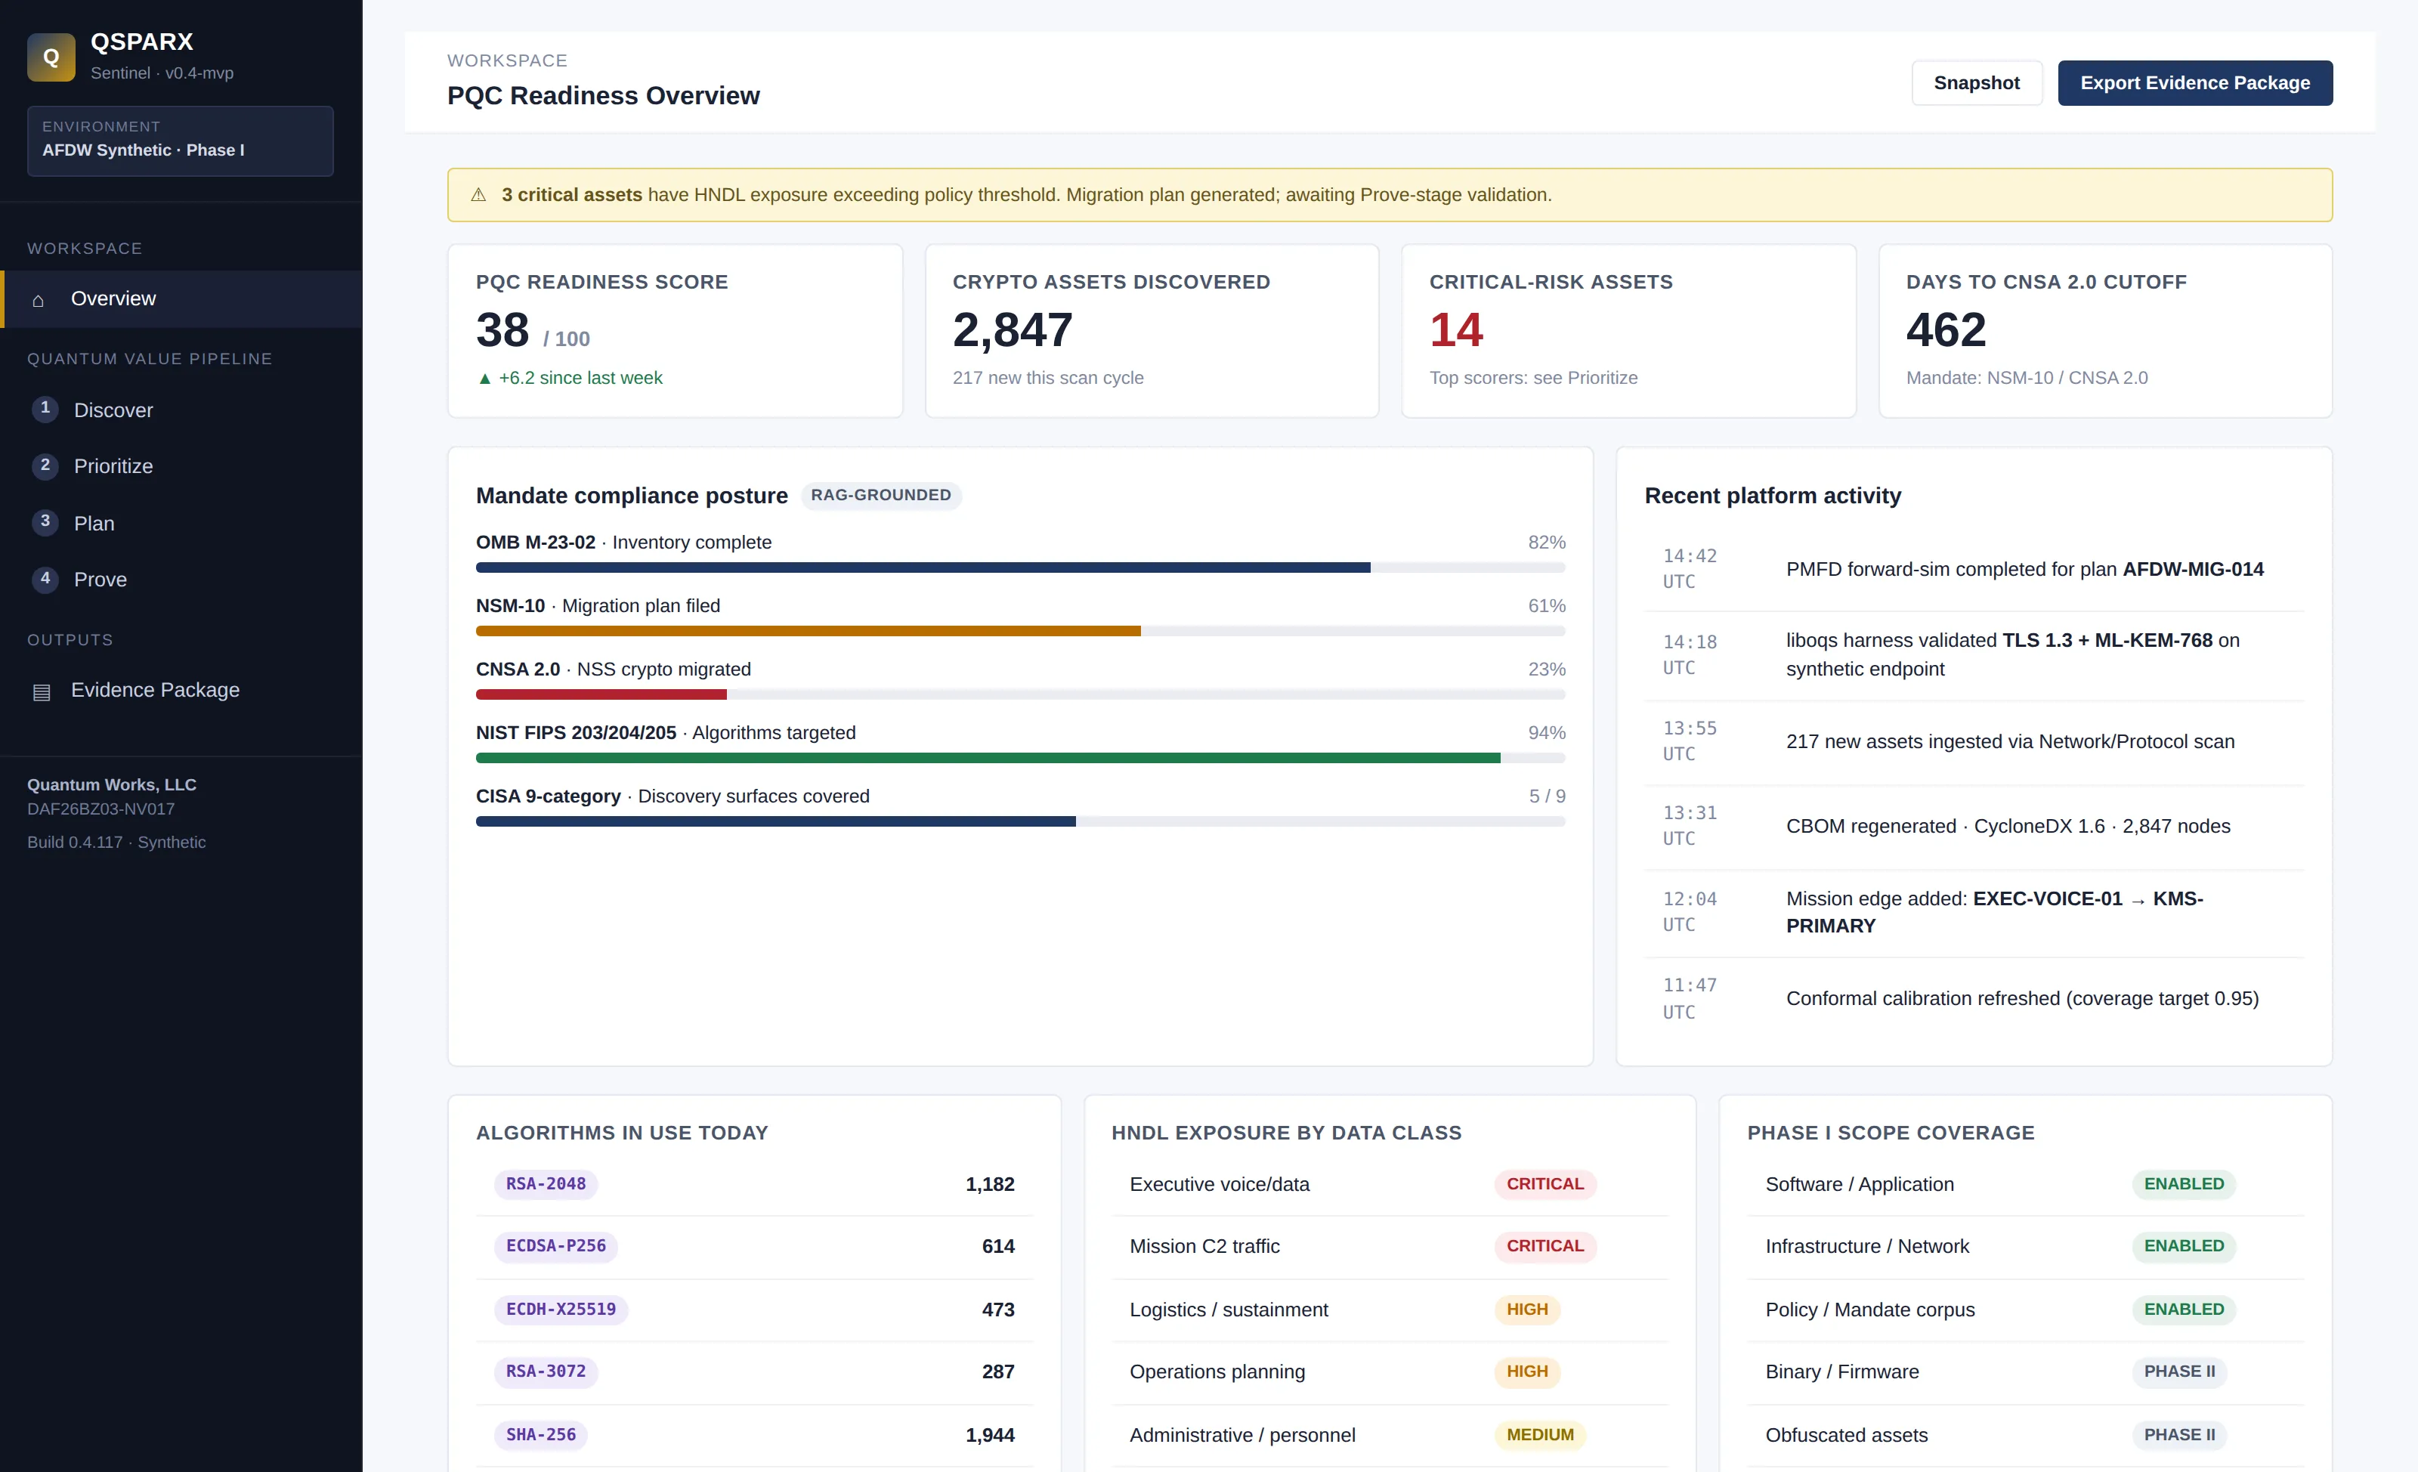This screenshot has height=1472, width=2418.
Task: Click OMB M-23-02 progress bar
Action: point(1021,568)
